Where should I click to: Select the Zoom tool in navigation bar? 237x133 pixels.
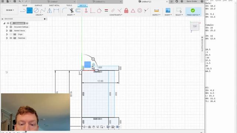[97, 127]
